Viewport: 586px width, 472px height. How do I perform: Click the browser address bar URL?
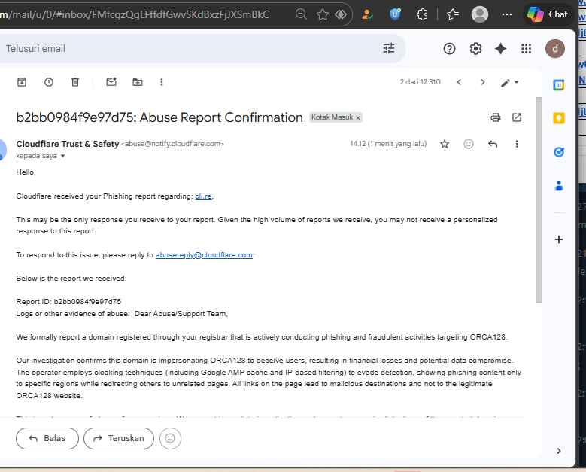pos(135,14)
